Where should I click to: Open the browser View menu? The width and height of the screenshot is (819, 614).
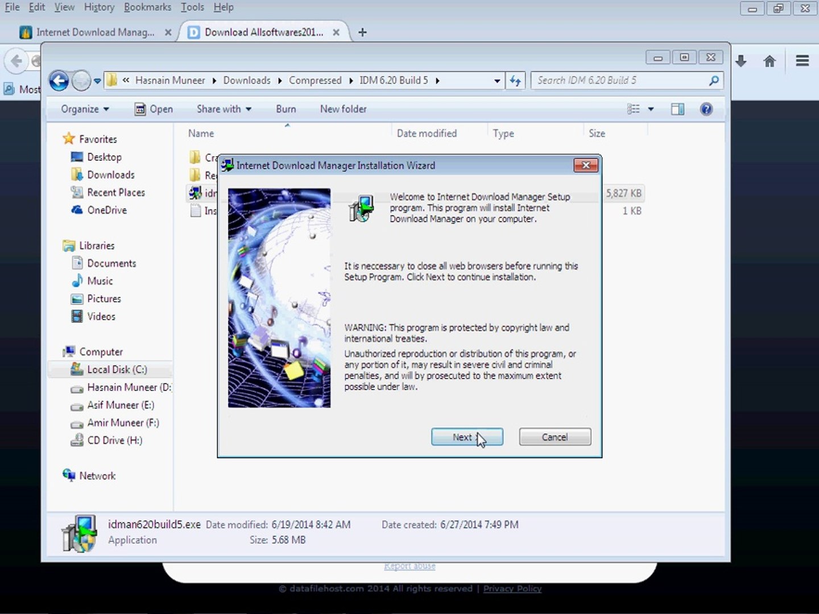pyautogui.click(x=64, y=7)
